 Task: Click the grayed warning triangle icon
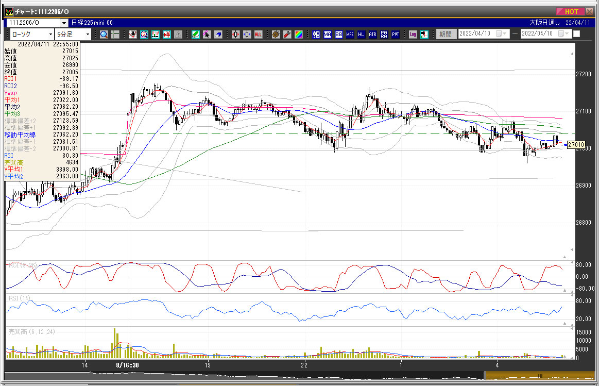pos(178,35)
